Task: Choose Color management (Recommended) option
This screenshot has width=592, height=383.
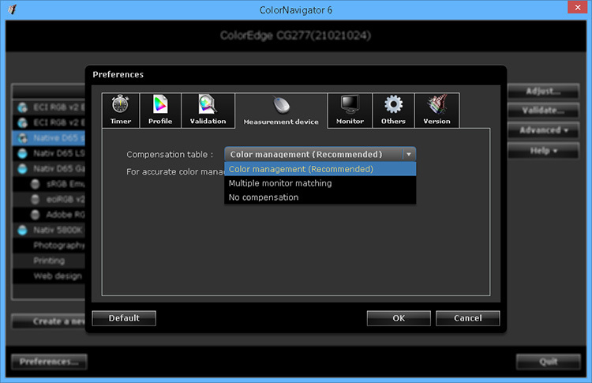Action: pos(320,169)
